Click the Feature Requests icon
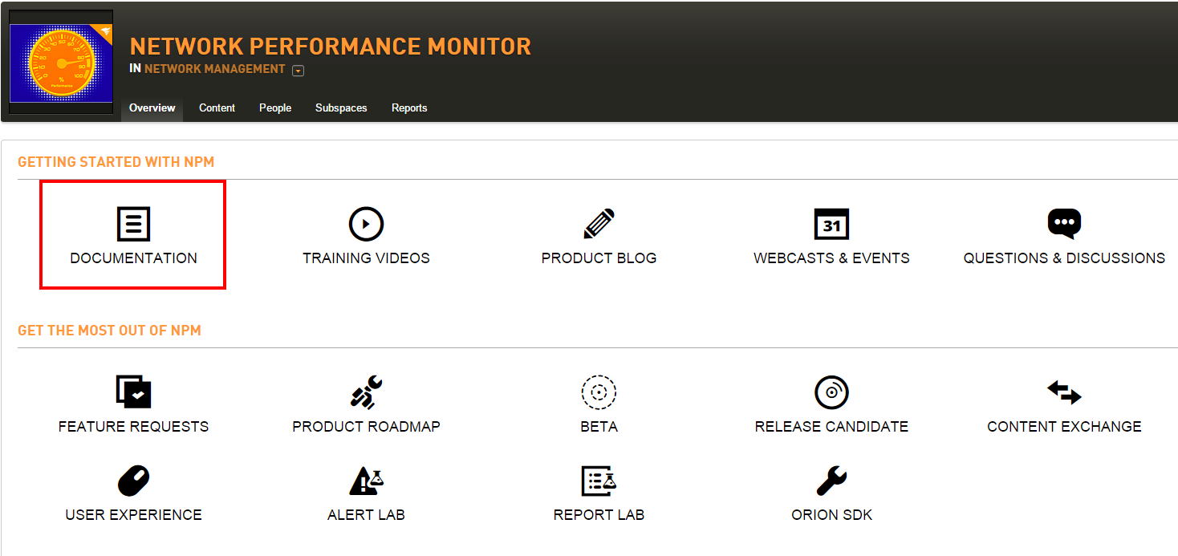This screenshot has width=1178, height=556. [133, 392]
